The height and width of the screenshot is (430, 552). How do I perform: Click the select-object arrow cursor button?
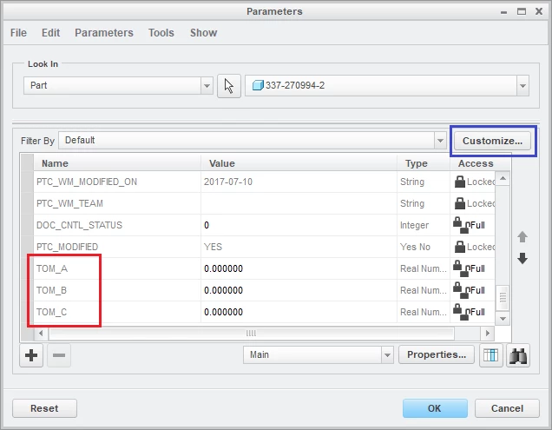coord(229,86)
